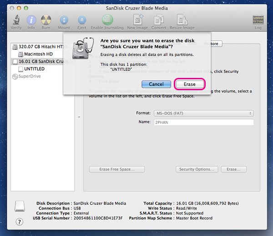Click the disk icon beside Disk Description
The height and width of the screenshot is (236, 273).
[x=20, y=206]
